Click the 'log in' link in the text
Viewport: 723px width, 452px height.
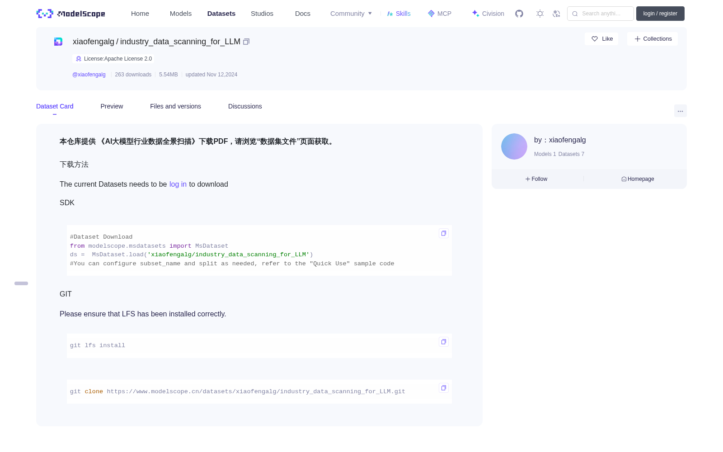pyautogui.click(x=178, y=184)
